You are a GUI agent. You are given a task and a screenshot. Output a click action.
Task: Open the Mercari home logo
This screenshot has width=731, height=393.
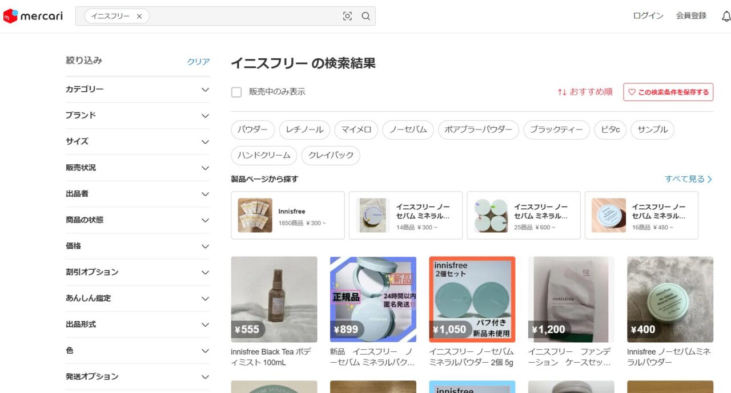tap(33, 16)
